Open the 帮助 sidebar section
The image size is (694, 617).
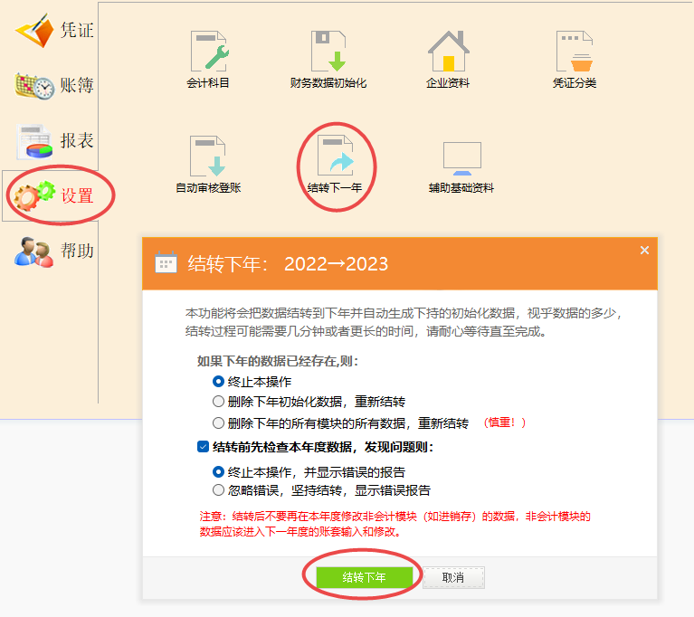point(54,251)
